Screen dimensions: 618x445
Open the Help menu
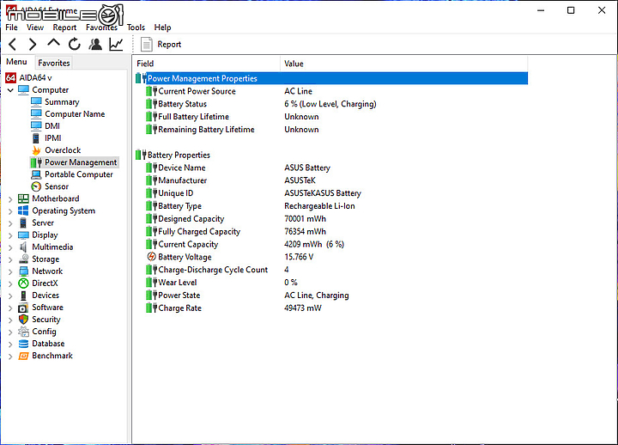click(x=162, y=27)
